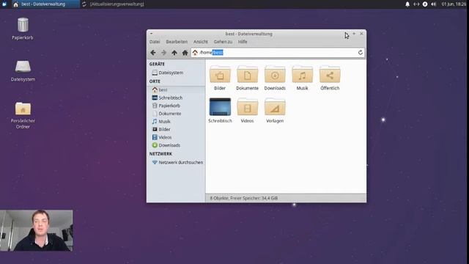The image size is (469, 264).
Task: Open the Hilfe menu
Action: click(243, 42)
